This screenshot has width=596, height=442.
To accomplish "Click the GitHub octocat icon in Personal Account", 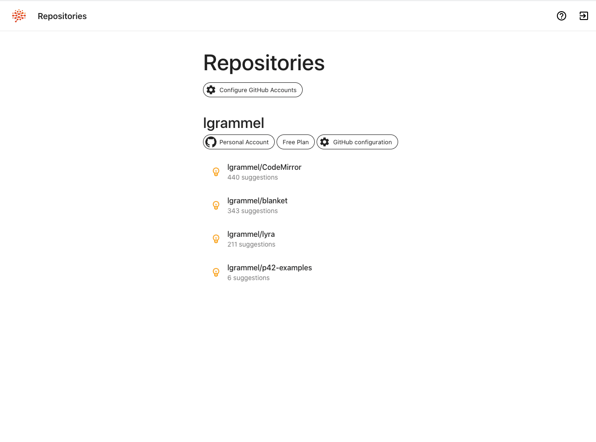I will tap(211, 142).
